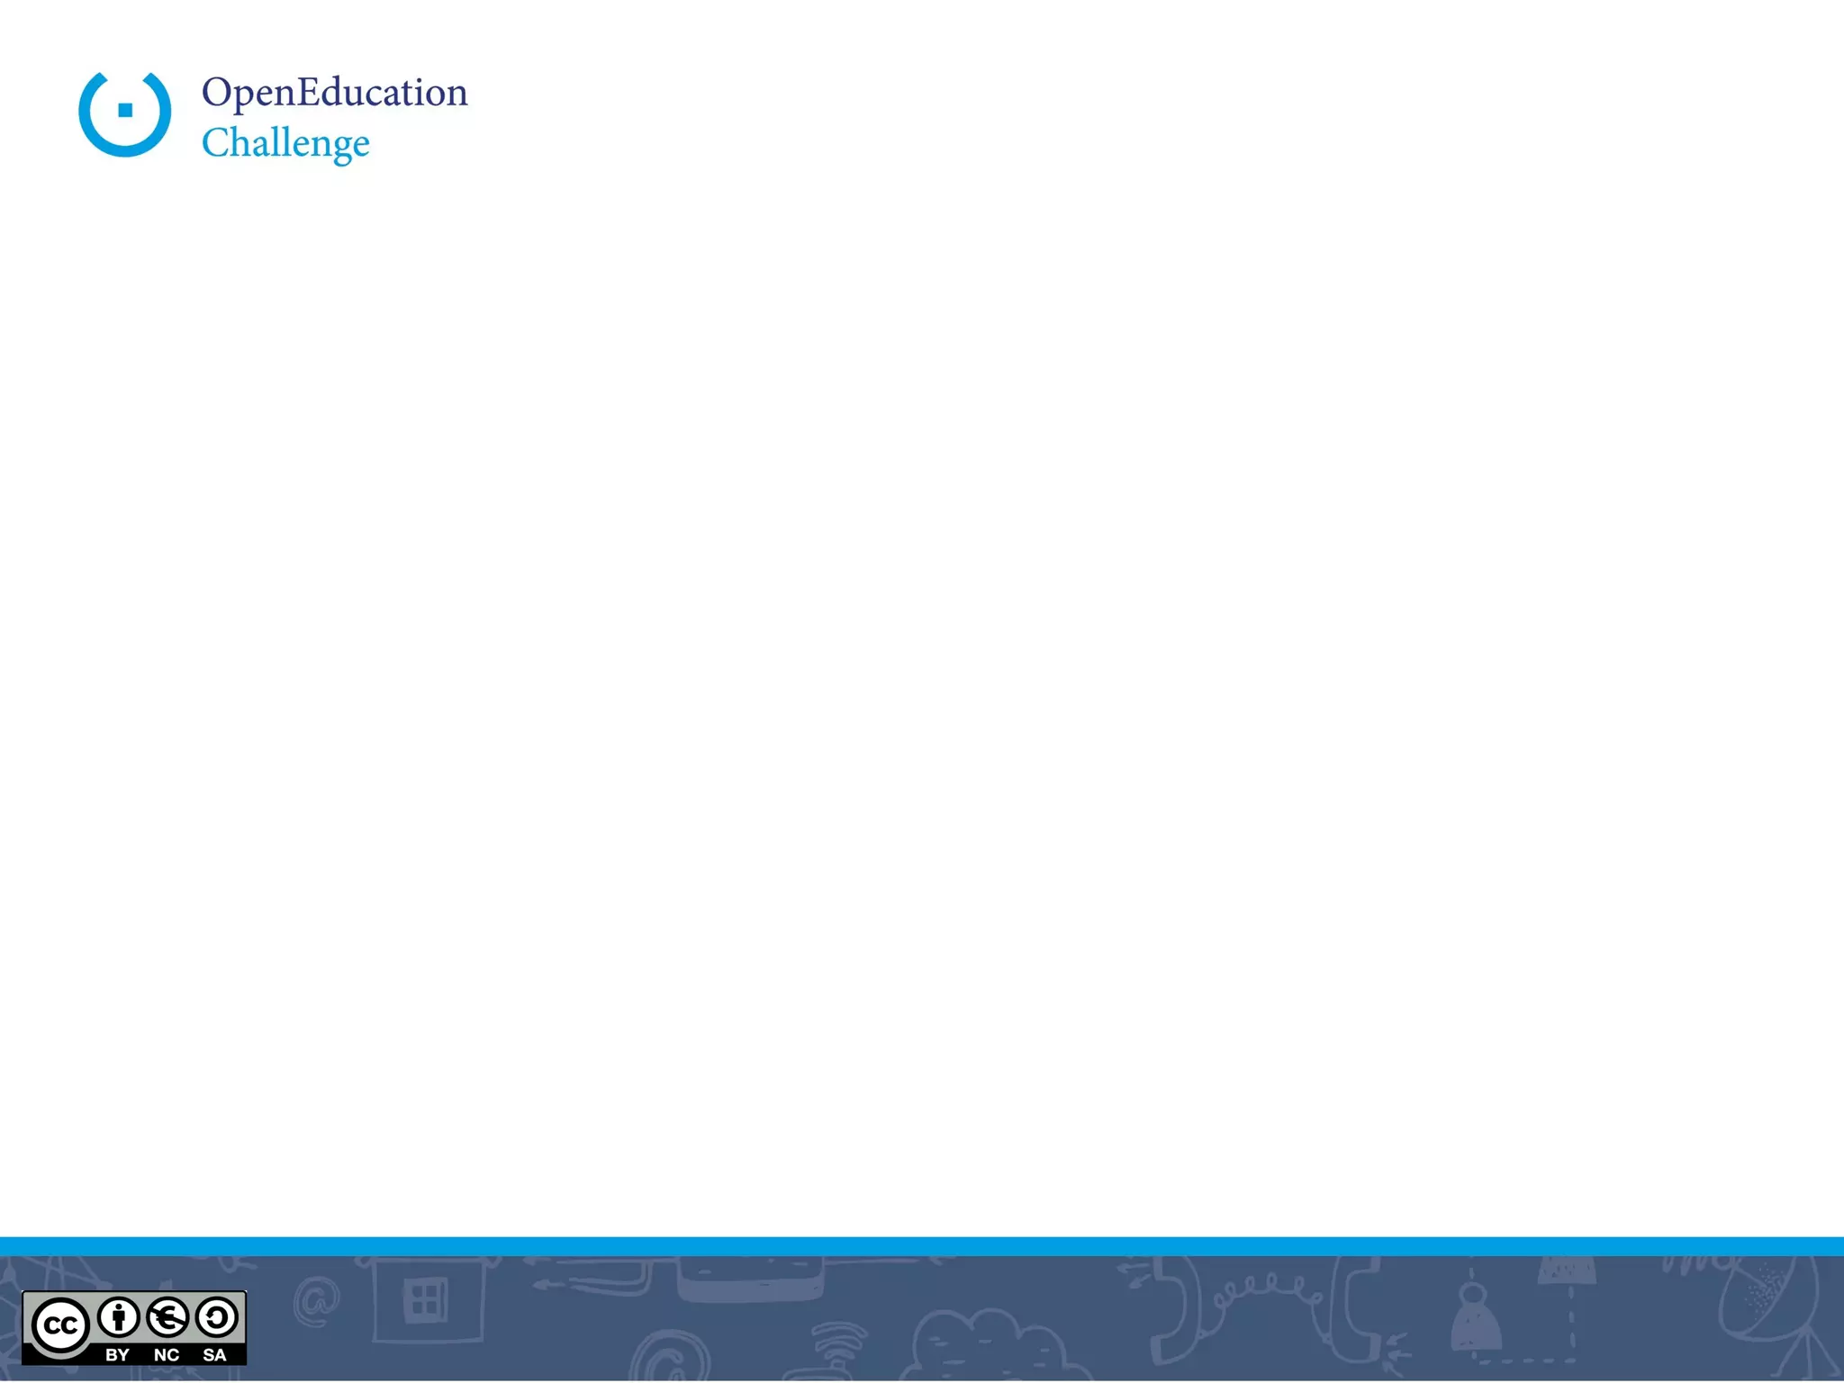The image size is (1844, 1383).
Task: Click the share-alike circular arrow icon
Action: [216, 1318]
